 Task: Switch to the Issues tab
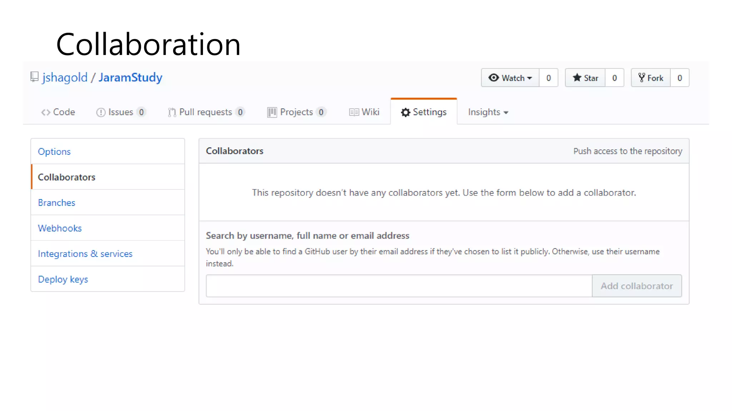[121, 112]
